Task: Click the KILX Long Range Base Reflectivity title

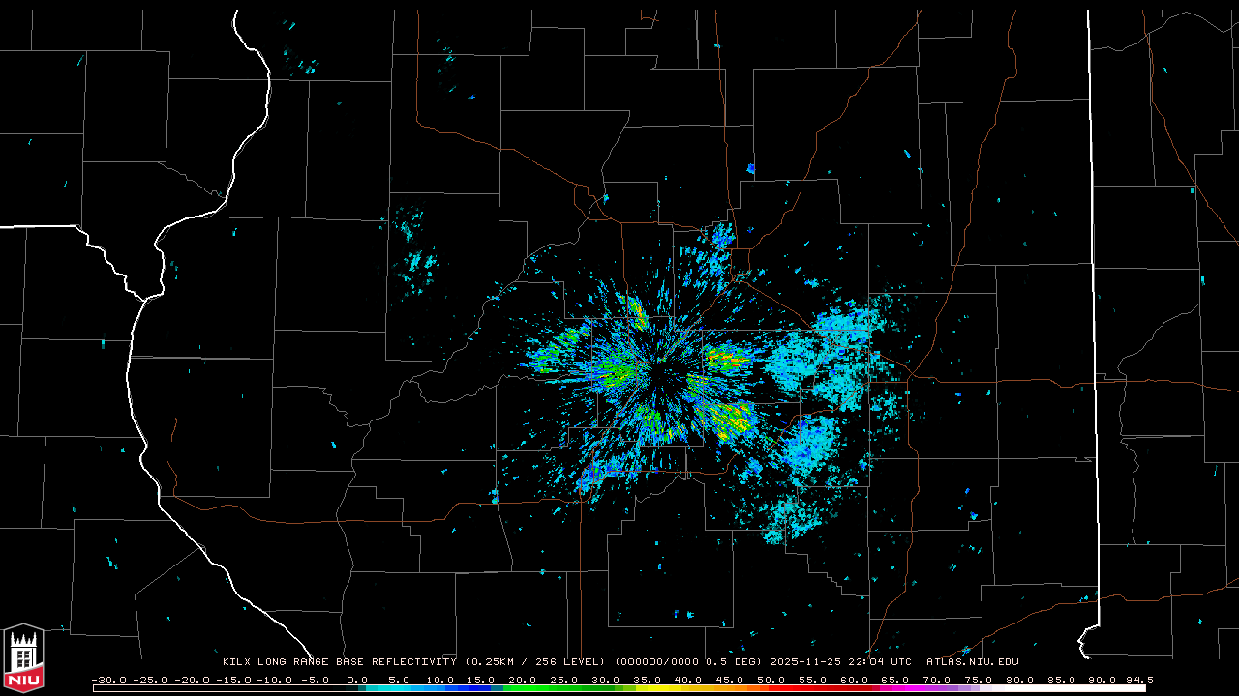Action: (x=339, y=662)
